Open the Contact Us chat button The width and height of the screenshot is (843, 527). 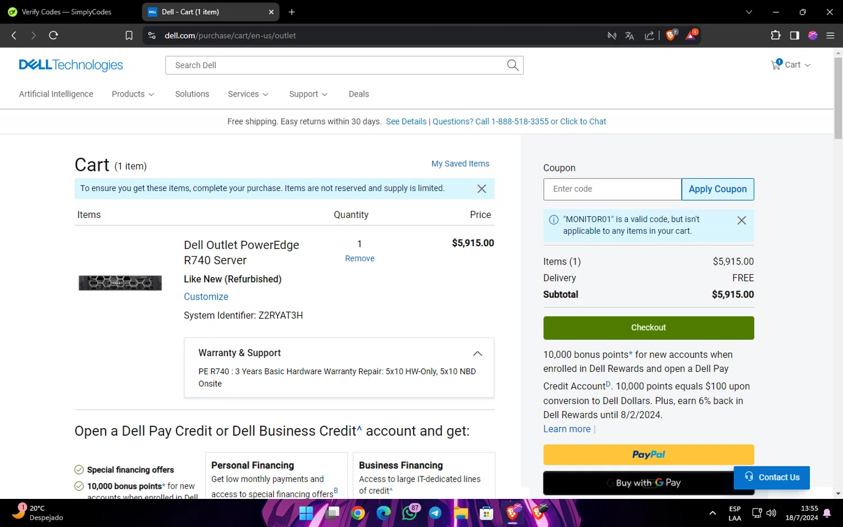[x=772, y=478]
